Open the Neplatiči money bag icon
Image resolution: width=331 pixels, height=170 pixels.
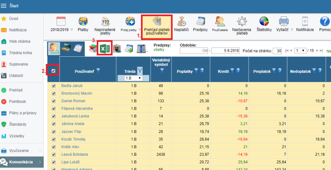coord(181,21)
